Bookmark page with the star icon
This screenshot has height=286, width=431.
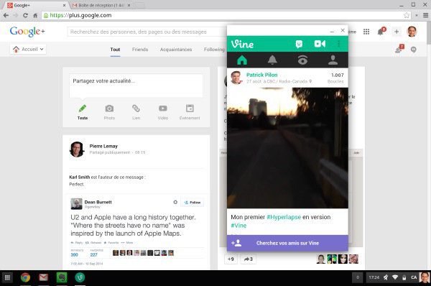click(x=407, y=15)
